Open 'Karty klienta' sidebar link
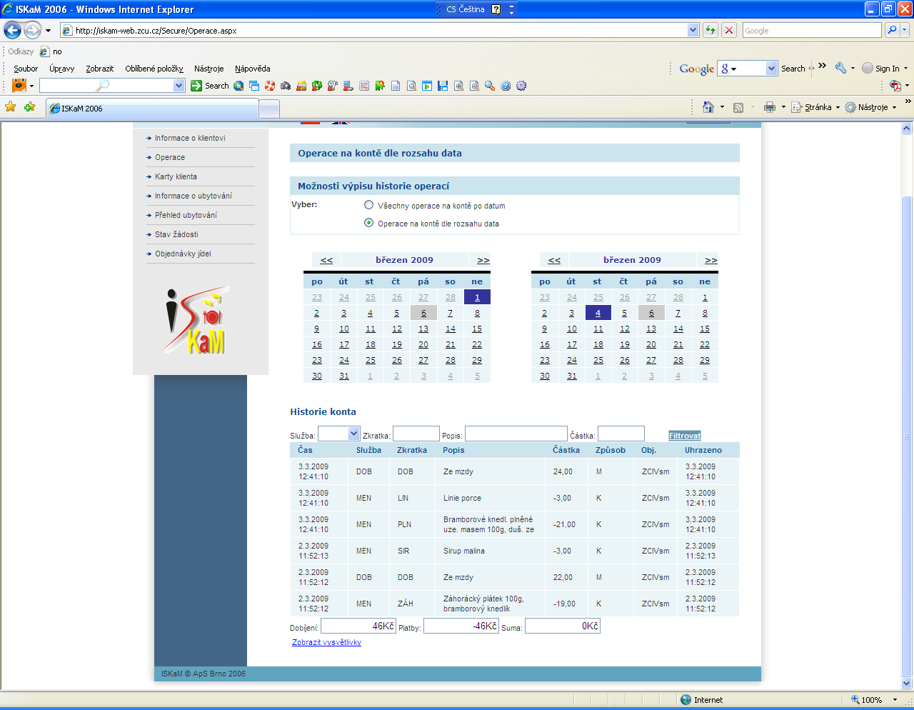 176,176
